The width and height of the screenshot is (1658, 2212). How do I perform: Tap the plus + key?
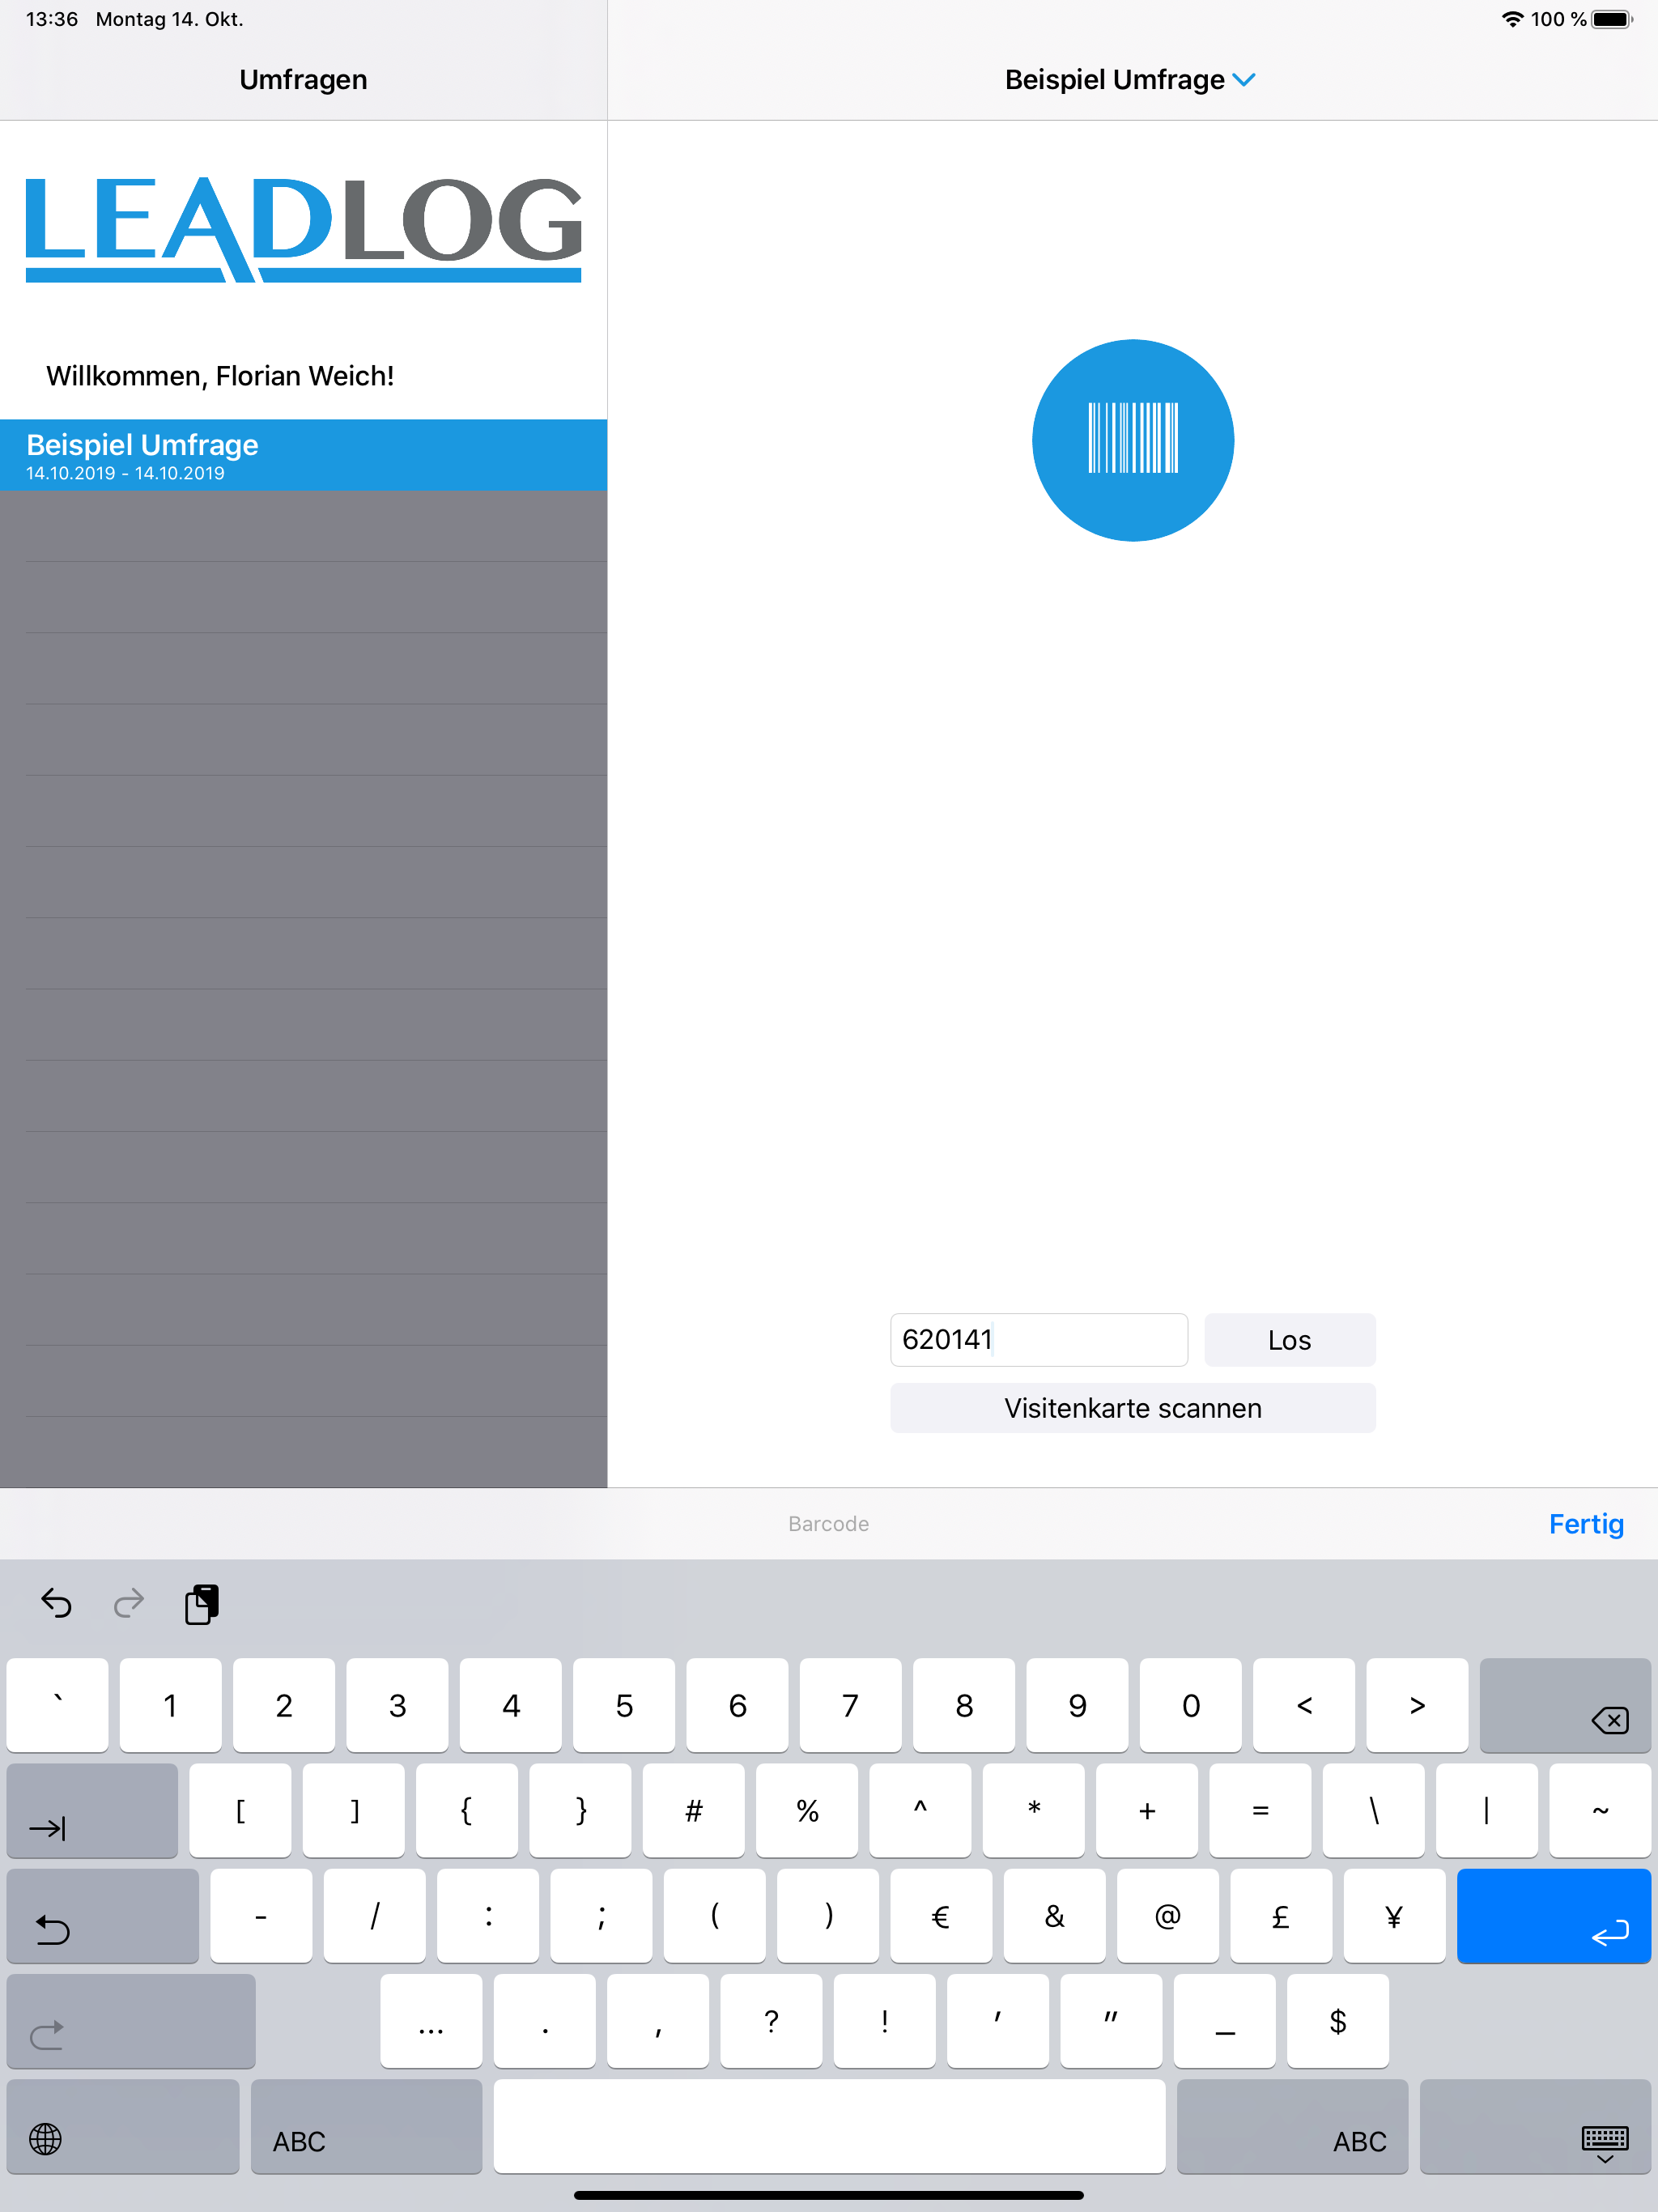(x=1147, y=1810)
